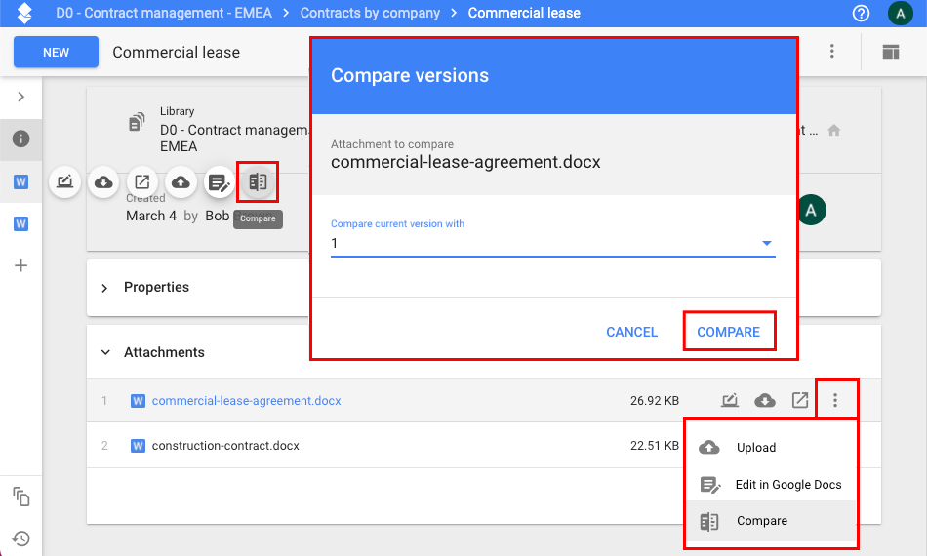Screen dimensions: 927x556
Task: Click the Commercial lease page title
Action: 177,52
